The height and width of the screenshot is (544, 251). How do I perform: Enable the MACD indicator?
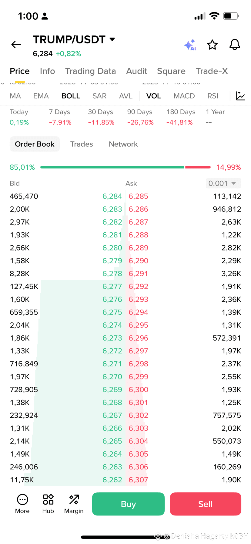coord(184,96)
